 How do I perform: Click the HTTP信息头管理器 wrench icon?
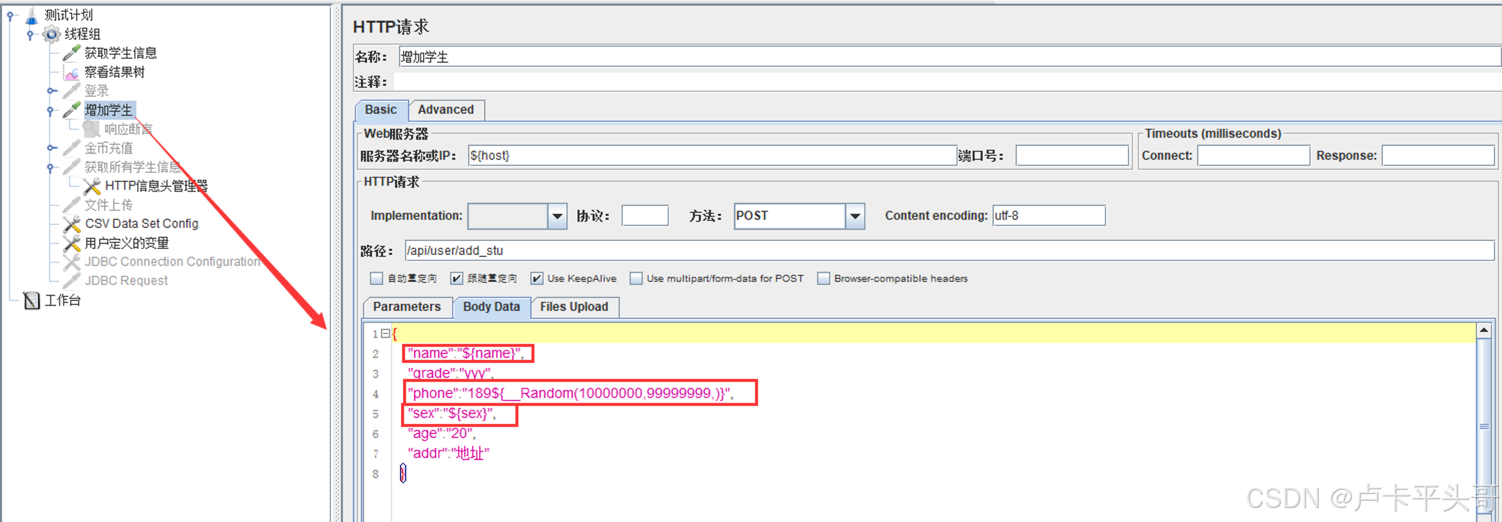(92, 186)
